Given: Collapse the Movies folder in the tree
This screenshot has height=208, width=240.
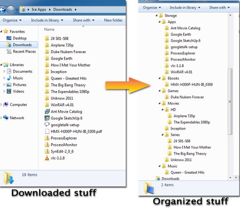Looking at the screenshot, I should pyautogui.click(x=159, y=104).
